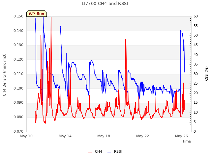Click the 0.090 left axis tick label
The image size is (211, 158).
click(x=18, y=103)
